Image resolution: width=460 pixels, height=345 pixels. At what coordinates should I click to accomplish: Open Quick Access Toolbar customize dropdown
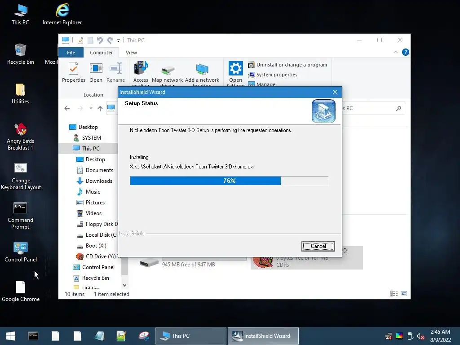tap(118, 40)
